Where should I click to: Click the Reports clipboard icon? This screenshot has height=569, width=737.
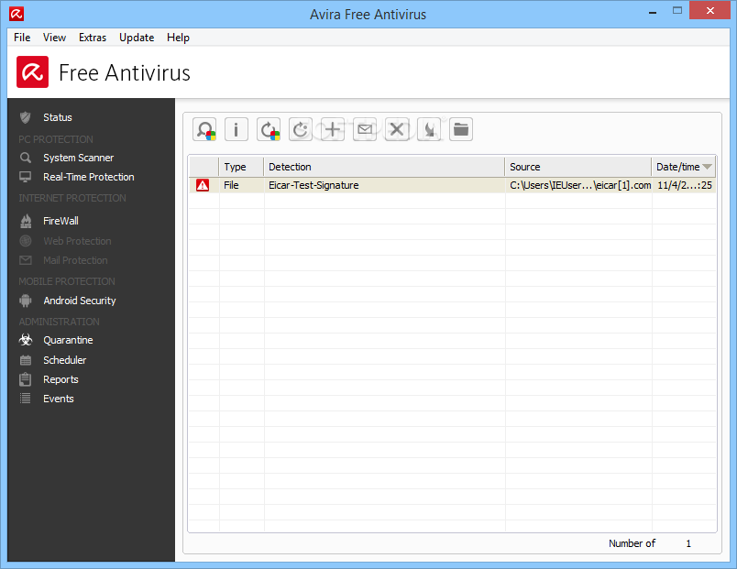[26, 379]
